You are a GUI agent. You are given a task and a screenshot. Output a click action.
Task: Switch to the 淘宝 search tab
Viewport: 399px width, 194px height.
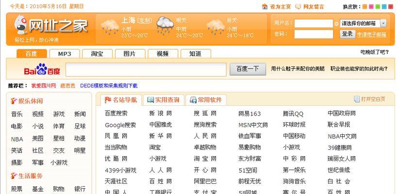click(x=97, y=54)
